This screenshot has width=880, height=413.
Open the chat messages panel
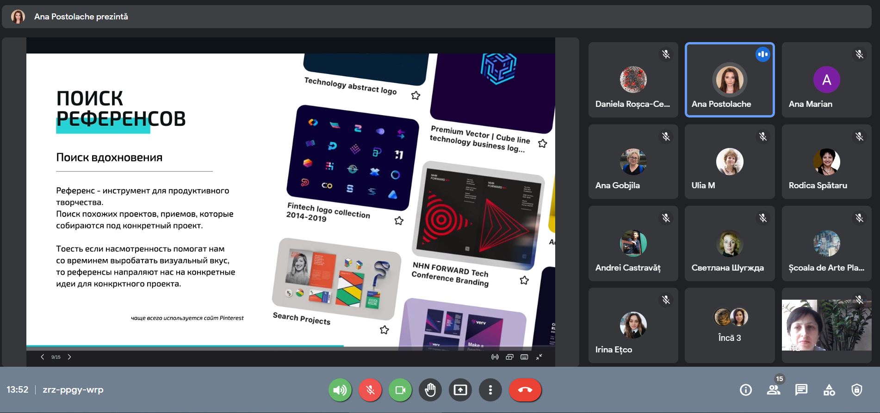pyautogui.click(x=801, y=390)
